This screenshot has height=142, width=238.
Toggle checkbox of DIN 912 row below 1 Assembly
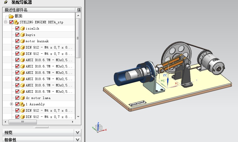(17, 110)
